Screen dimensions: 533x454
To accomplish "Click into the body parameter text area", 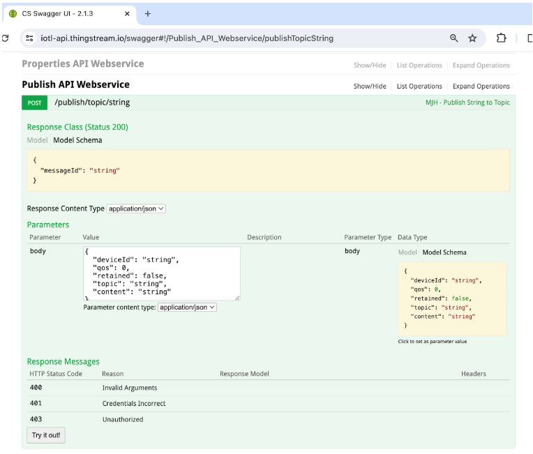I will click(162, 273).
